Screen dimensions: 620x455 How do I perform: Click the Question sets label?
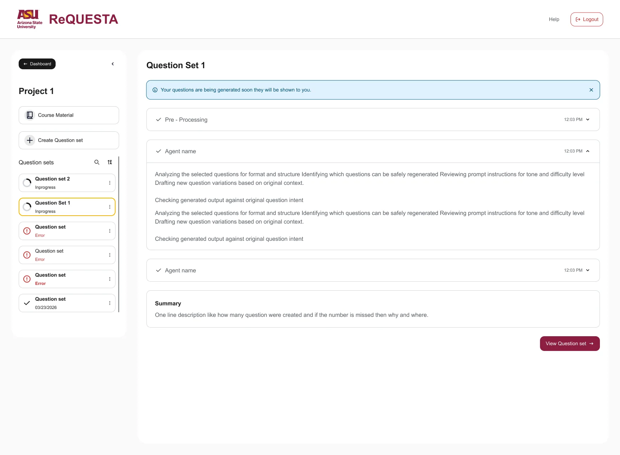coord(36,163)
